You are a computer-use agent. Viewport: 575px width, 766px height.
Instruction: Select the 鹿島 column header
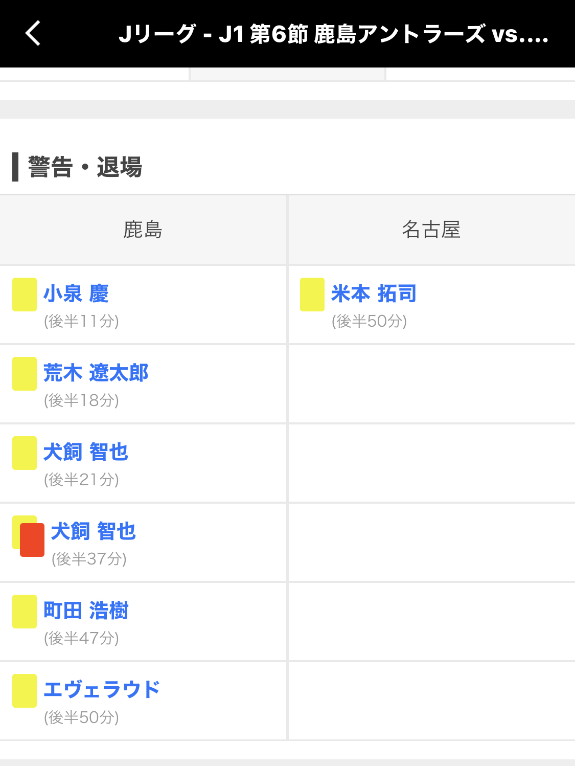143,230
